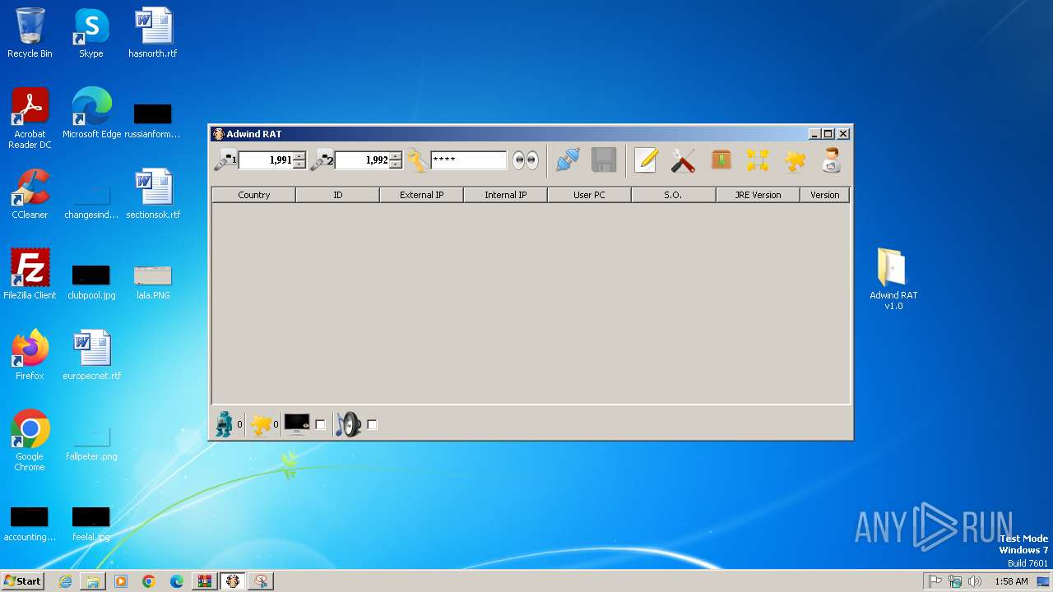This screenshot has width=1053, height=592.
Task: Click the port field showing 1,992
Action: pyautogui.click(x=363, y=160)
